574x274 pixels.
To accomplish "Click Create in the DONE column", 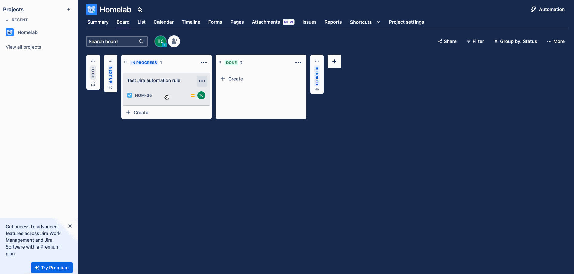I will pyautogui.click(x=232, y=79).
